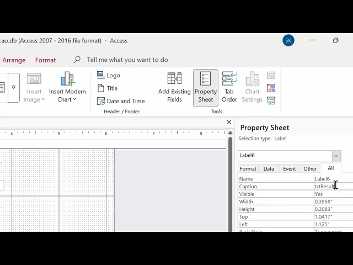This screenshot has height=265, width=353.
Task: Click Add Existing Fields
Action: [174, 87]
